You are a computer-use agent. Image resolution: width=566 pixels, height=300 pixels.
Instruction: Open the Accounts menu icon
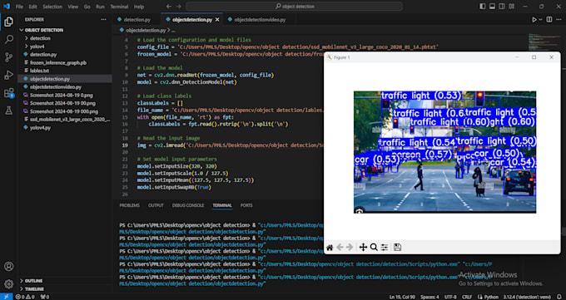coord(8,267)
